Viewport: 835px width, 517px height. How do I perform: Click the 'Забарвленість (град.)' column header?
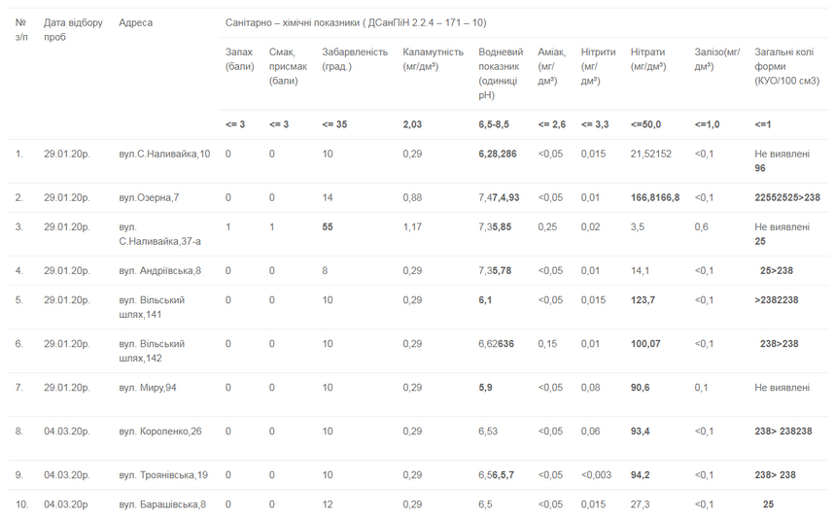pyautogui.click(x=354, y=58)
